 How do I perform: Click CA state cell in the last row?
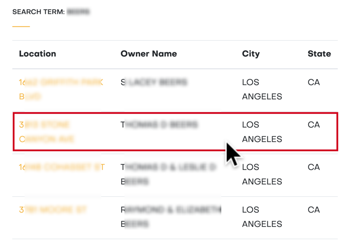pyautogui.click(x=313, y=210)
